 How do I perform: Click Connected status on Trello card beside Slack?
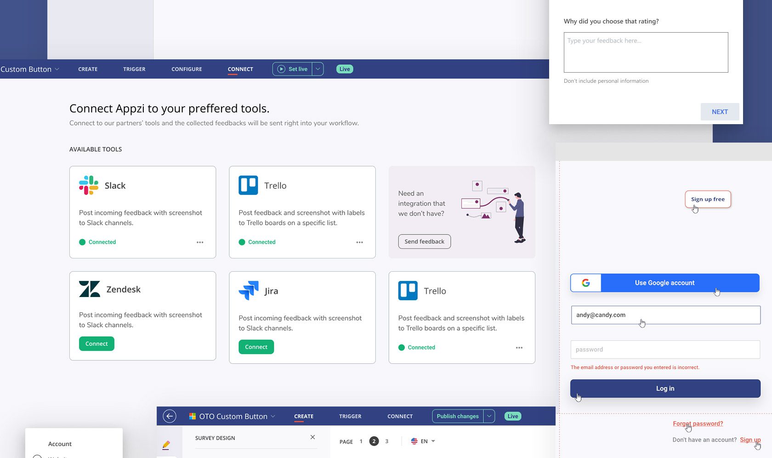click(x=257, y=242)
